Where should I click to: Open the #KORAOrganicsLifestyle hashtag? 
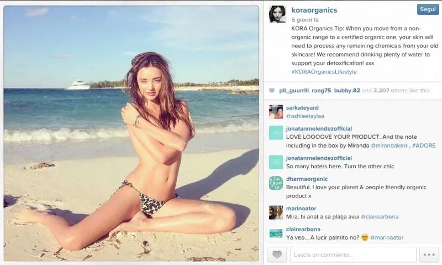pos(324,72)
